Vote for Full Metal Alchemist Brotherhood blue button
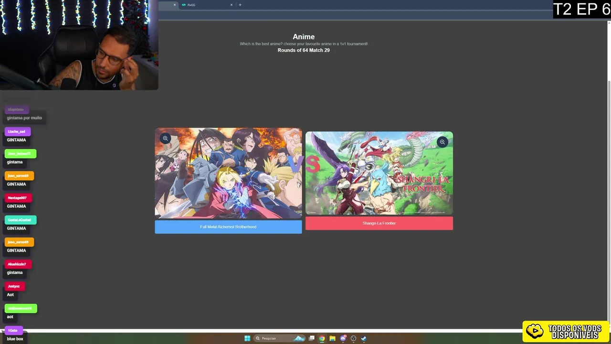Viewport: 611px width, 344px height. pyautogui.click(x=228, y=227)
